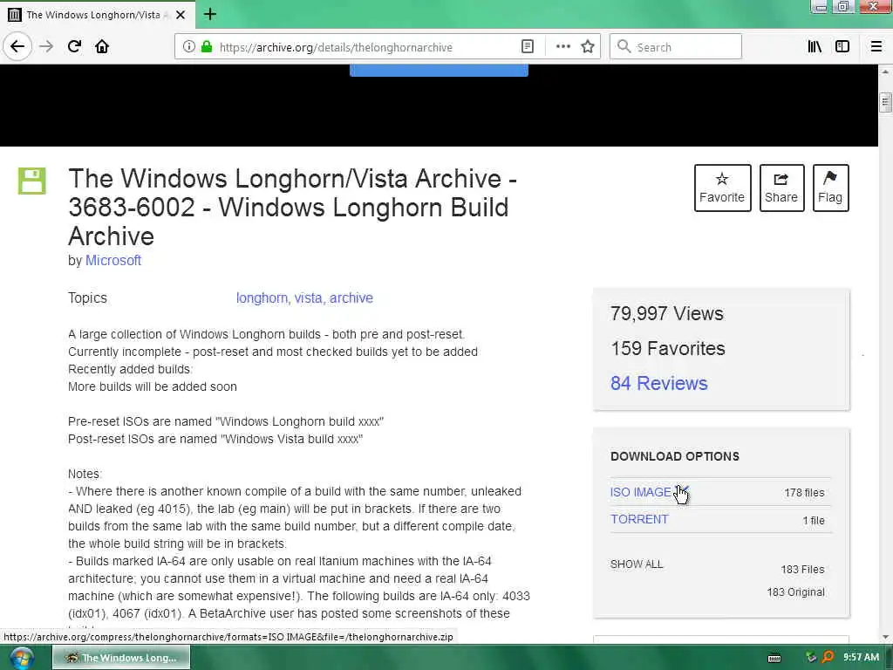Image resolution: width=893 pixels, height=670 pixels.
Task: Open the vista topic link
Action: pos(308,298)
